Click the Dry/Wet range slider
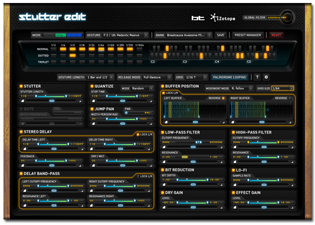This screenshot has width=315, height=225. [x=122, y=160]
